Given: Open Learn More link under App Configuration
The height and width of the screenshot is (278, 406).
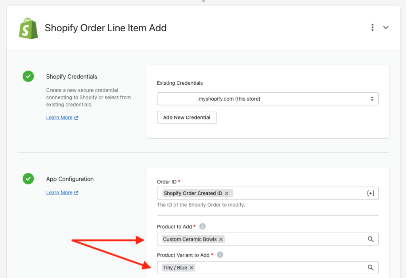Looking at the screenshot, I should coord(59,193).
